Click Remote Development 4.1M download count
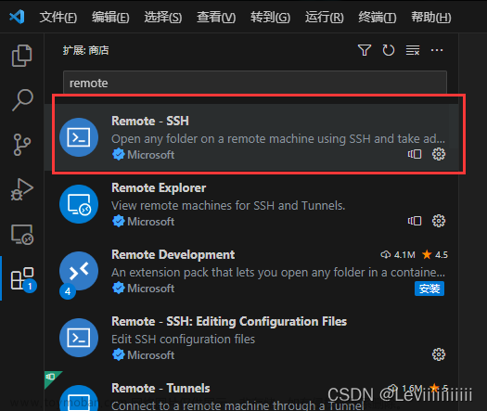The image size is (487, 411). [398, 255]
